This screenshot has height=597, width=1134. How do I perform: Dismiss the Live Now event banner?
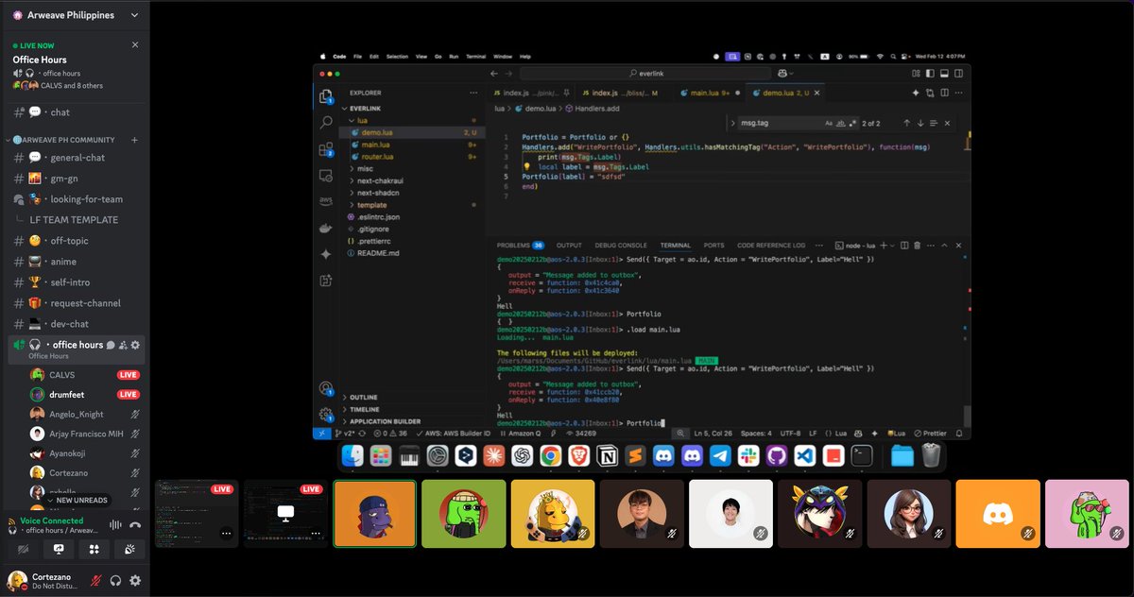tap(135, 44)
